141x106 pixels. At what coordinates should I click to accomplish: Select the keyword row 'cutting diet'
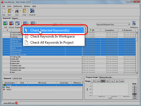point(69,57)
